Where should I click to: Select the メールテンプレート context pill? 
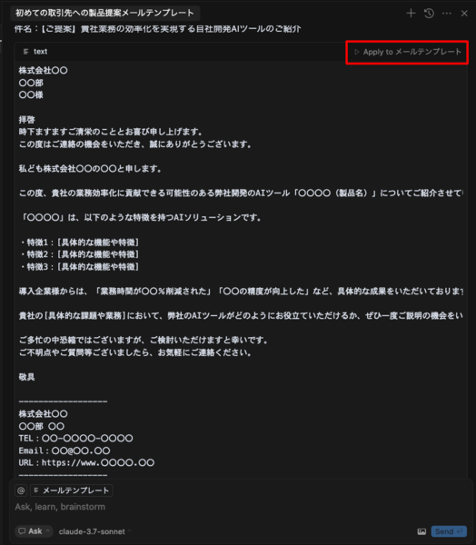[71, 490]
